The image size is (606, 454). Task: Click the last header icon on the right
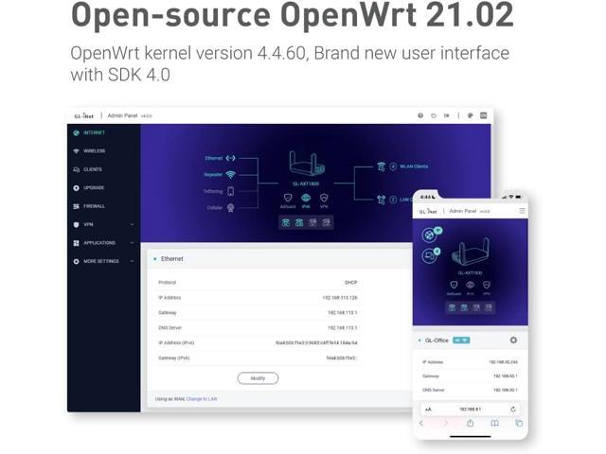tap(484, 115)
